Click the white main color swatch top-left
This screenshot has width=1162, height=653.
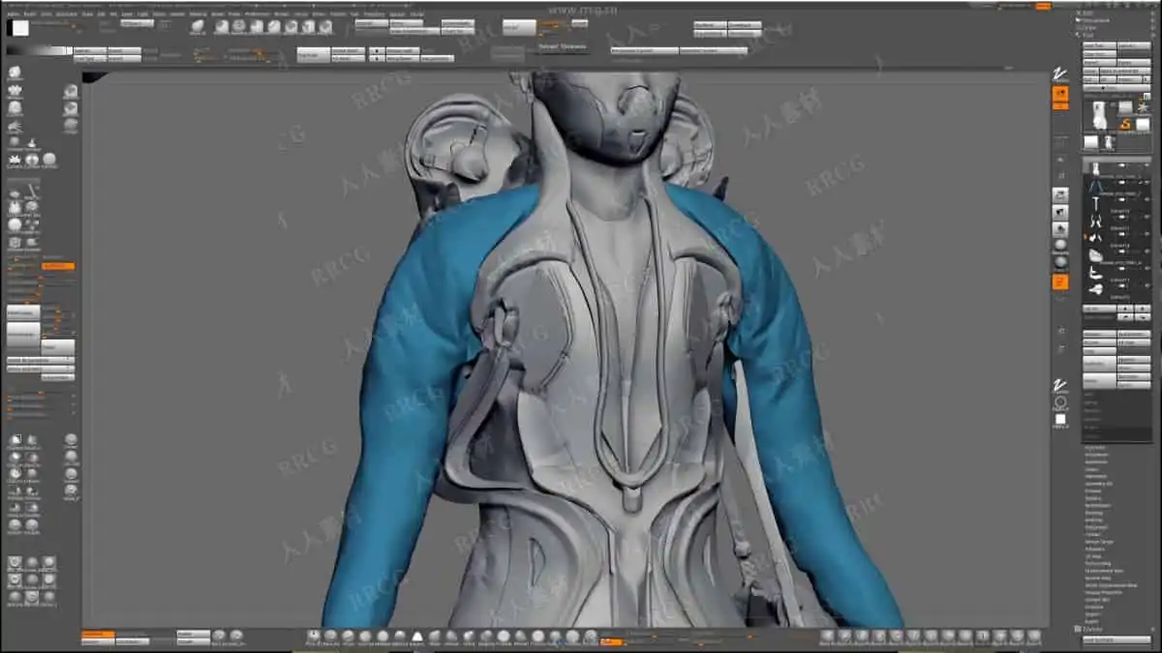coord(19,27)
